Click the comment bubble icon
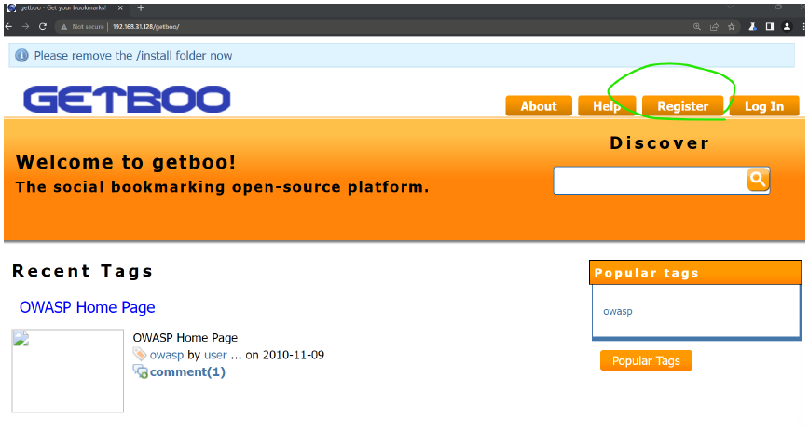The width and height of the screenshot is (809, 432). pyautogui.click(x=141, y=371)
